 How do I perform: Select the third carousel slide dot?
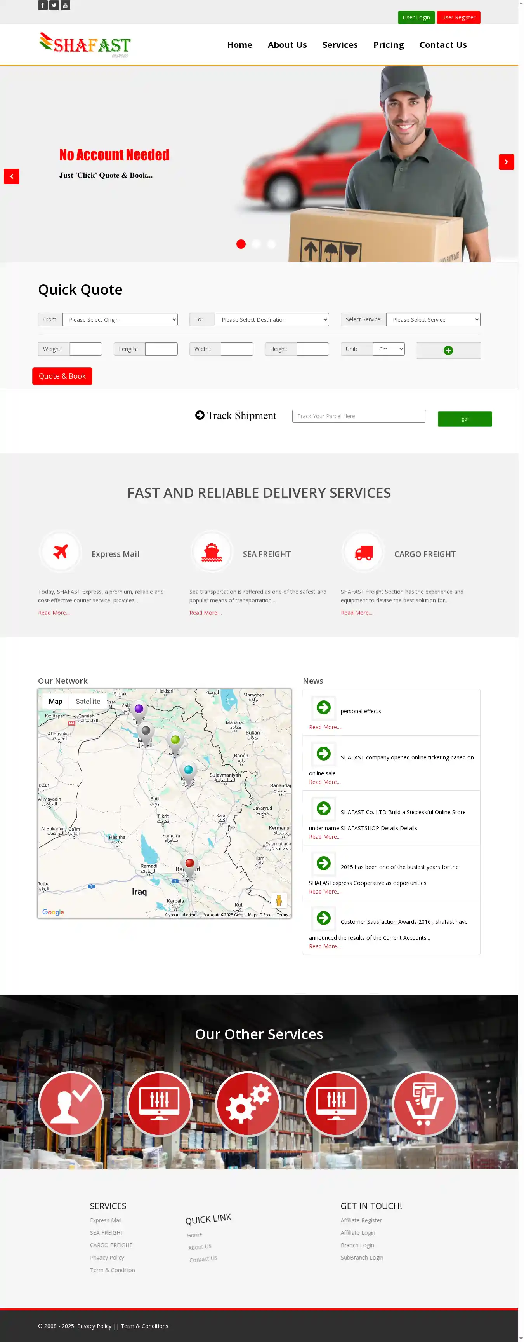coord(271,244)
